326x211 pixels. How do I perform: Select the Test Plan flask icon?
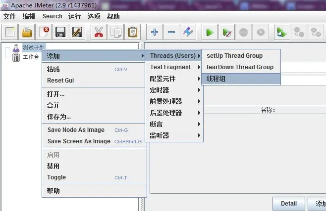pyautogui.click(x=16, y=48)
